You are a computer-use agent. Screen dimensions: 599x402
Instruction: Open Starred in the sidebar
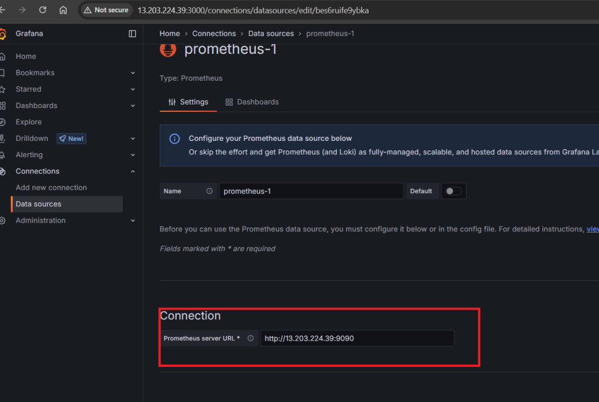coord(28,89)
